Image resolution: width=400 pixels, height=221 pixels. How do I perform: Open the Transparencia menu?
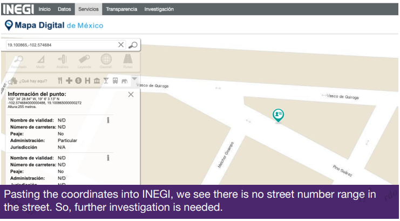coord(121,9)
